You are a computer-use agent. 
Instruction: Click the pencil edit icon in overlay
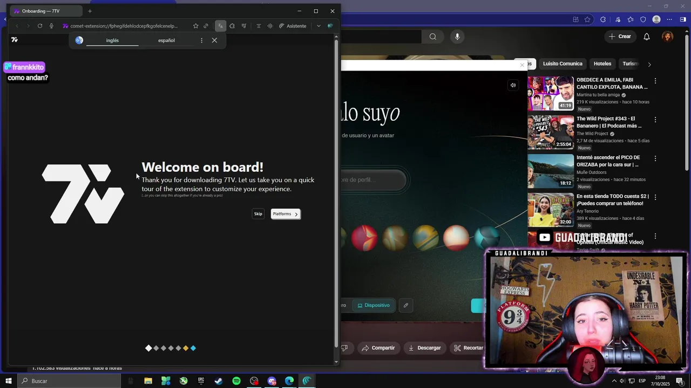pos(406,306)
